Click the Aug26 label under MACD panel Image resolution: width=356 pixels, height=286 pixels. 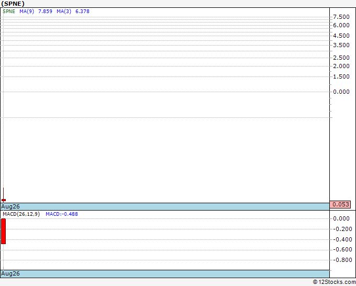(10, 273)
